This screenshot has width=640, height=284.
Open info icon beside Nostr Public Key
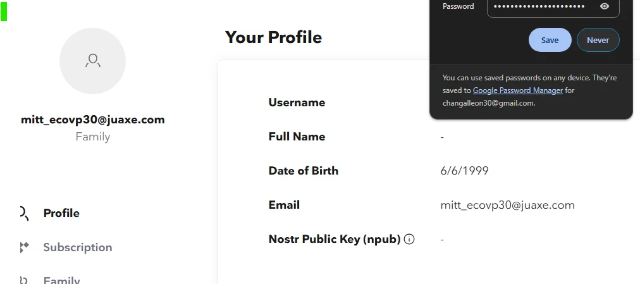[x=409, y=239]
